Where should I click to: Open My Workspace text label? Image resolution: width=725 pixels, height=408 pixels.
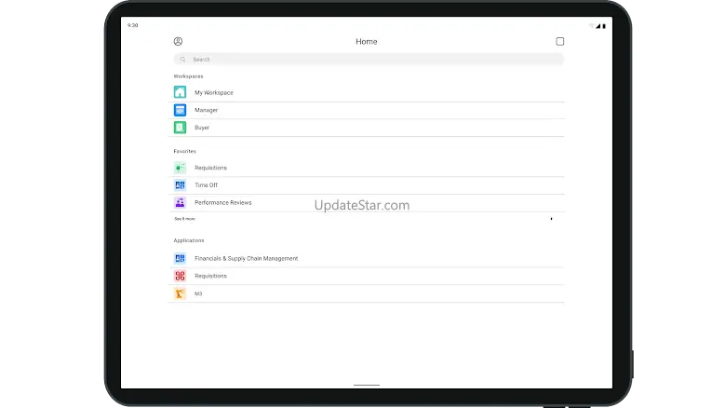coord(214,92)
